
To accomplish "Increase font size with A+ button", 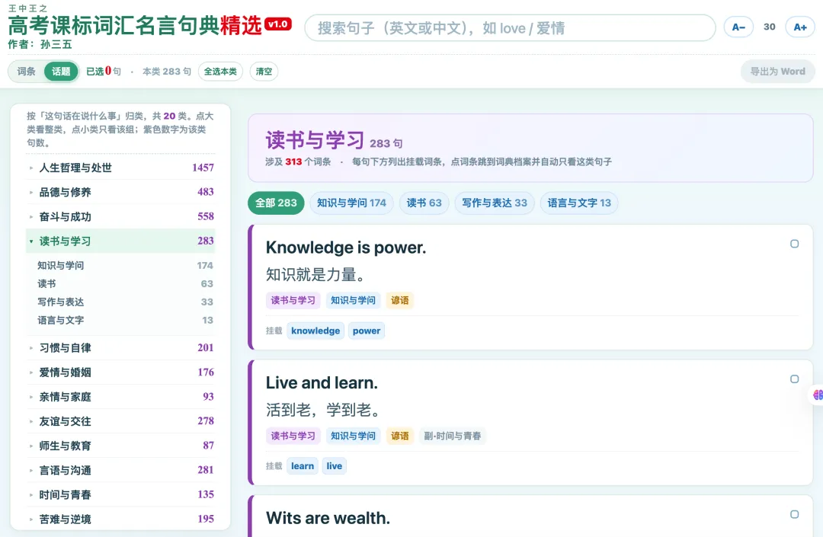I will [800, 27].
